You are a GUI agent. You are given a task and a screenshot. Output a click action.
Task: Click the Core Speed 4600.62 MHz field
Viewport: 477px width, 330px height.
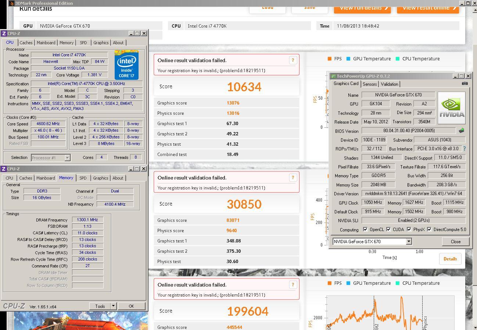48,124
